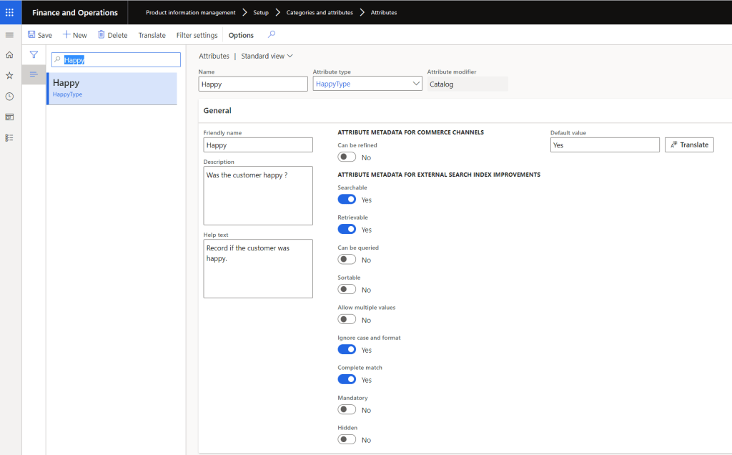Open the app launcher grid icon
The width and height of the screenshot is (732, 455).
[x=9, y=11]
